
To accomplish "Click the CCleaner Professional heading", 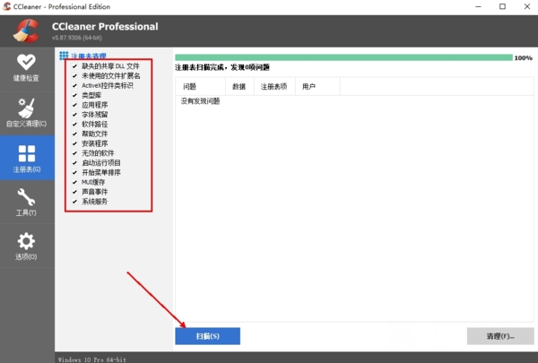I will pyautogui.click(x=105, y=26).
